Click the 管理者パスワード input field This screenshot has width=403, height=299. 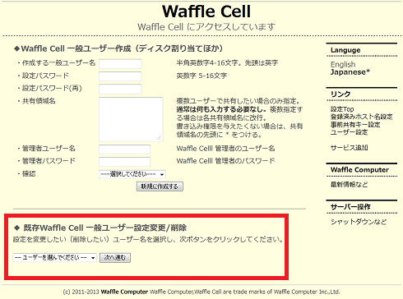[x=124, y=162]
